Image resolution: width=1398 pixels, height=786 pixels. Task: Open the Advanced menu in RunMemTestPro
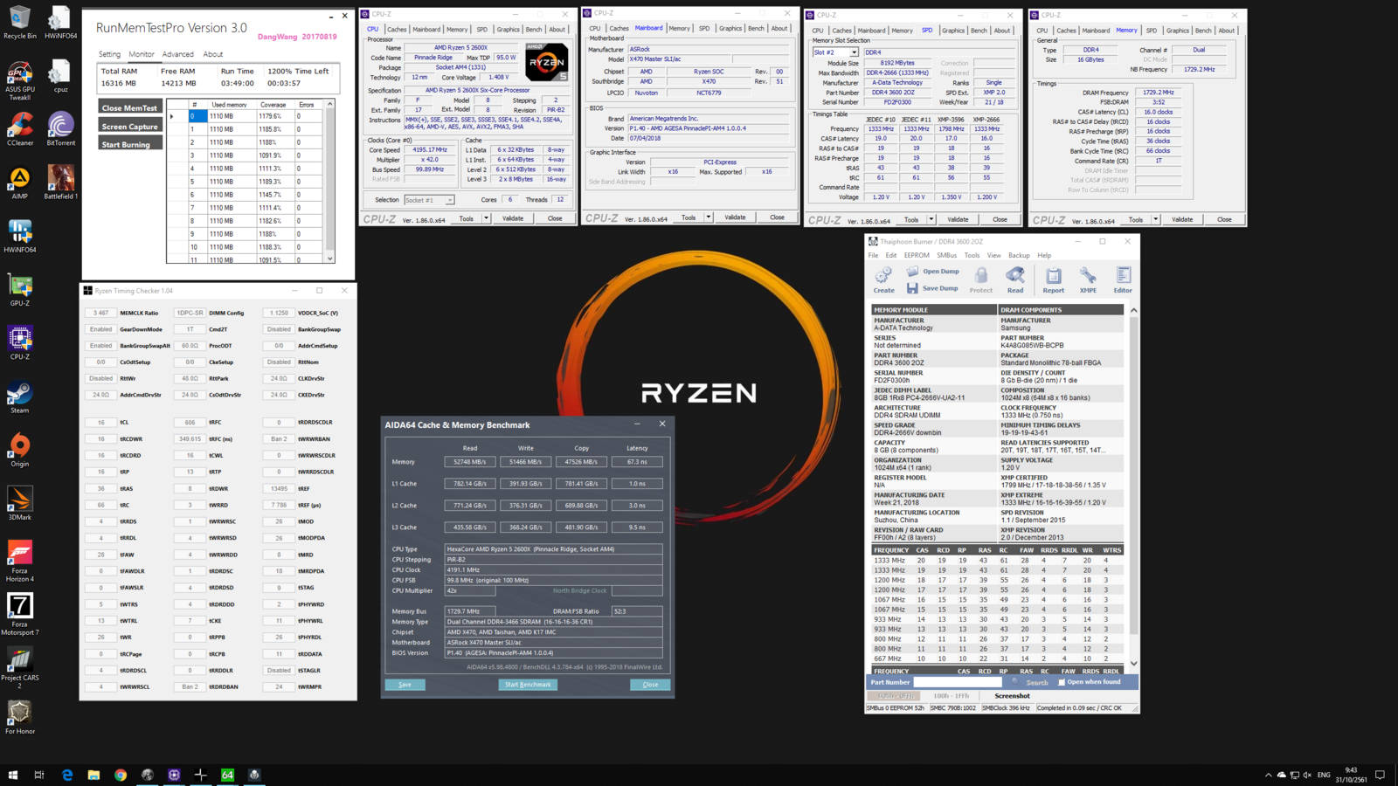coord(177,54)
